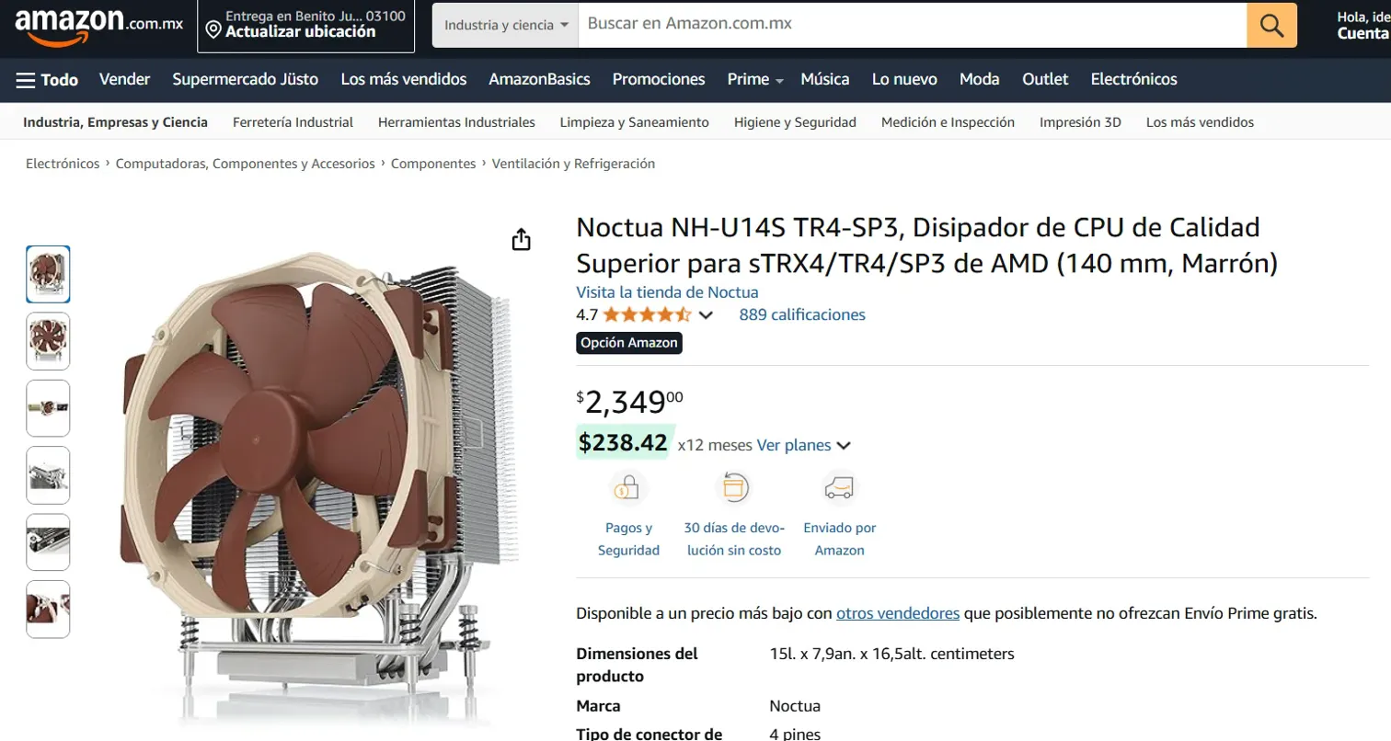Open the Industria y ciencia search category dropdown

click(x=505, y=25)
